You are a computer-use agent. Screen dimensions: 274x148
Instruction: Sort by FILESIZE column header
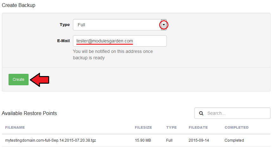143,127
